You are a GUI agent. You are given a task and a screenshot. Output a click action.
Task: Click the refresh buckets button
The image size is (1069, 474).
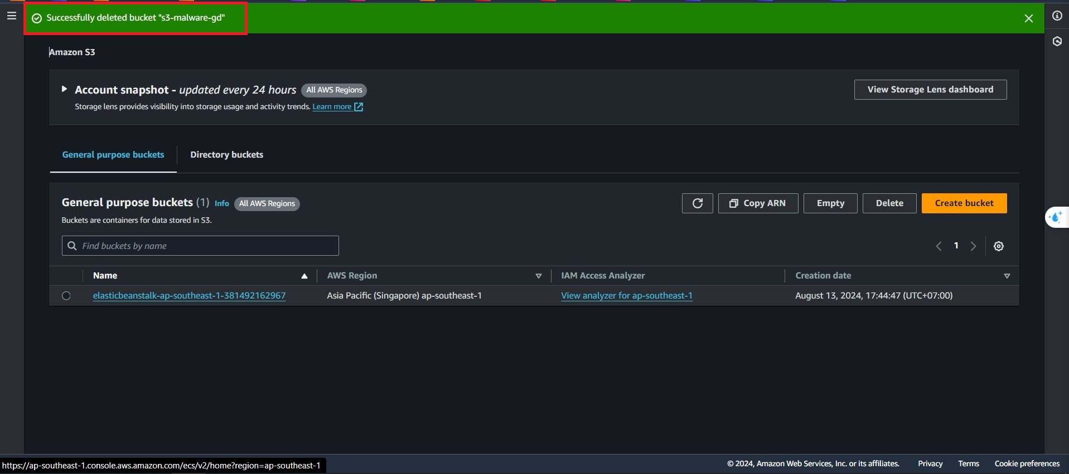pyautogui.click(x=697, y=203)
